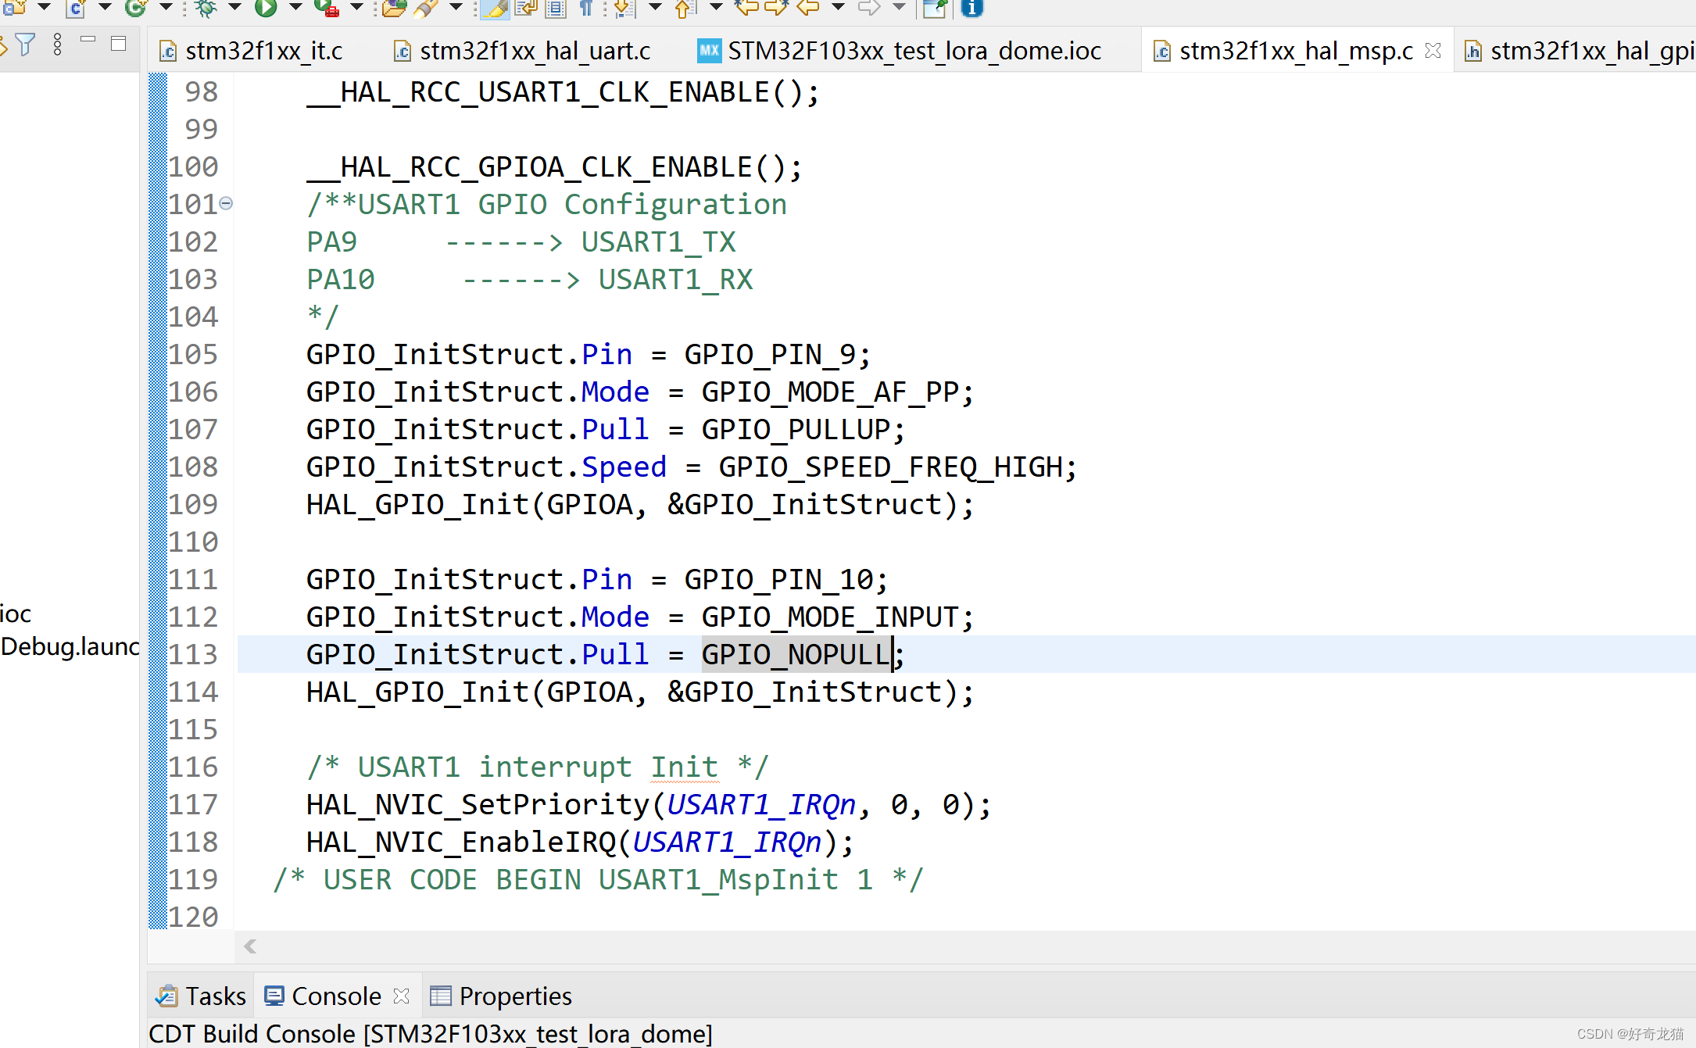Click __HAL_RCC_GPIOA_CLK_ENABLE call on line 100
1696x1048 pixels.
point(554,167)
